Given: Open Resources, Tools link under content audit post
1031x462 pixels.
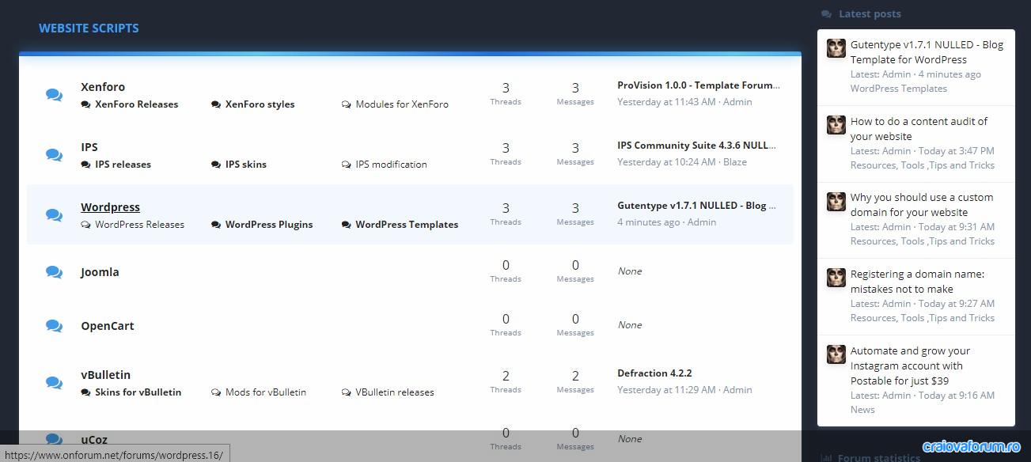Looking at the screenshot, I should (x=923, y=165).
